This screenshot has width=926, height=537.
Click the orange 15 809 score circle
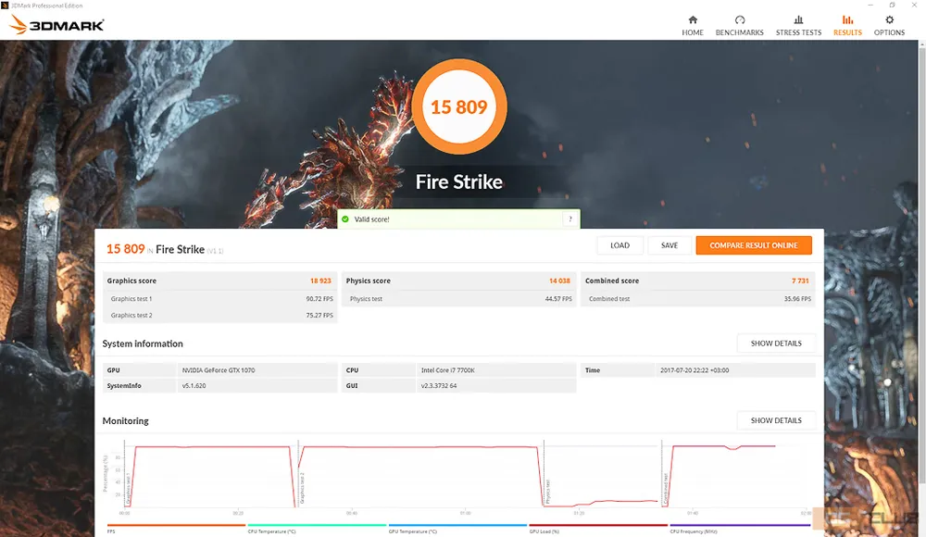pyautogui.click(x=458, y=107)
